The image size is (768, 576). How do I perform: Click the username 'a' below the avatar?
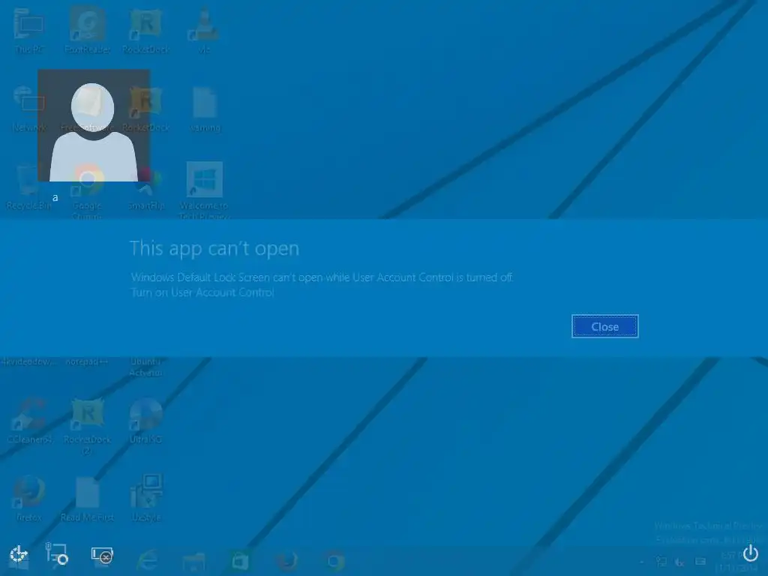pos(55,198)
